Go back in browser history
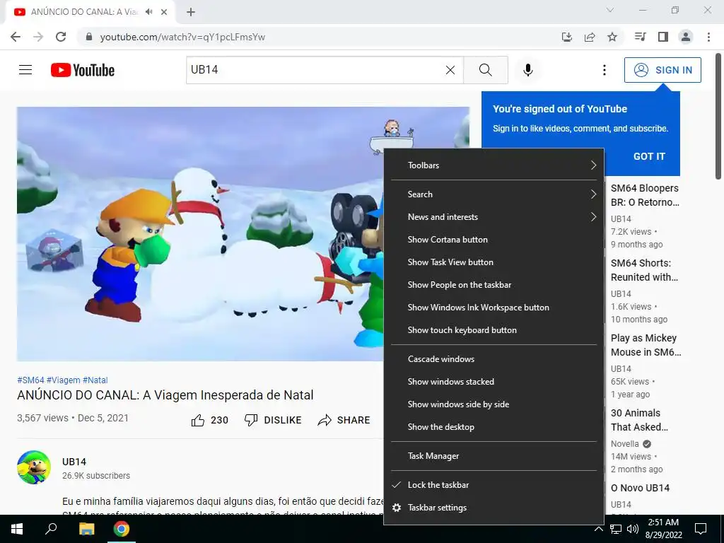This screenshot has width=724, height=543. [16, 37]
